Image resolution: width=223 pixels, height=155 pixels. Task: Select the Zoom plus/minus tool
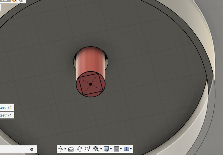tap(88, 149)
